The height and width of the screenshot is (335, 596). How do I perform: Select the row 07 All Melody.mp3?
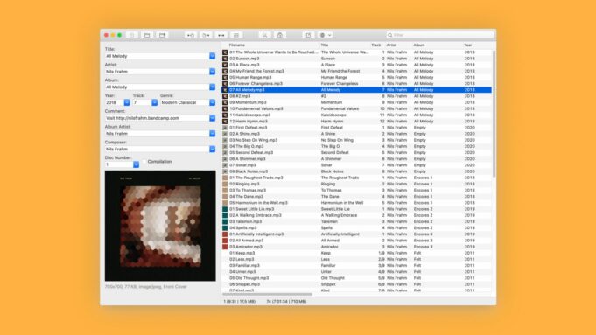[x=356, y=90]
